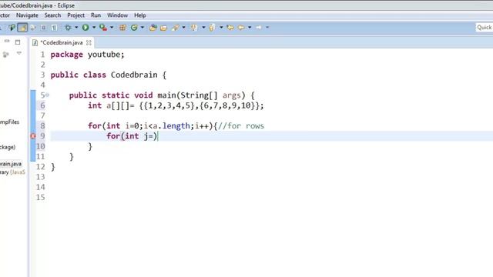Select the mpFiles entry in tree

(9, 122)
